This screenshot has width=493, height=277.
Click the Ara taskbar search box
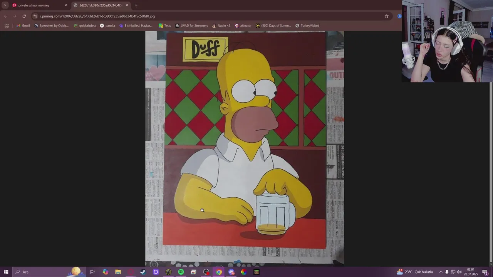click(x=49, y=272)
